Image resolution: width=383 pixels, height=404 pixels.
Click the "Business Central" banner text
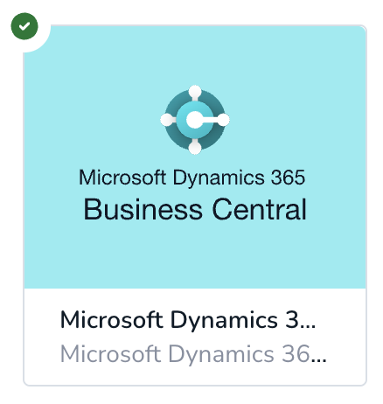point(195,209)
